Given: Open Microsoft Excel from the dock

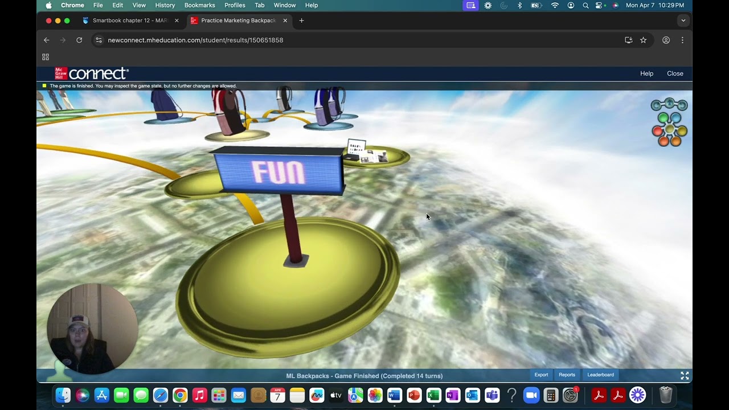Looking at the screenshot, I should click(x=433, y=395).
